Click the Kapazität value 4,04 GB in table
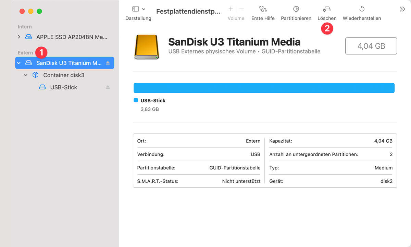Viewport: 411px width, 247px height. [x=383, y=141]
